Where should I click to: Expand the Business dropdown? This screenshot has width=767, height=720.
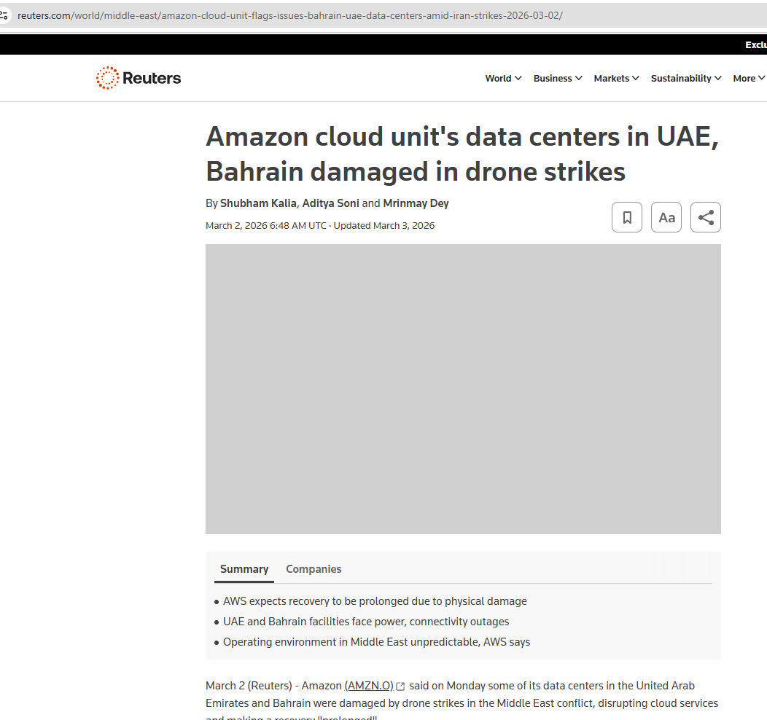tap(558, 79)
